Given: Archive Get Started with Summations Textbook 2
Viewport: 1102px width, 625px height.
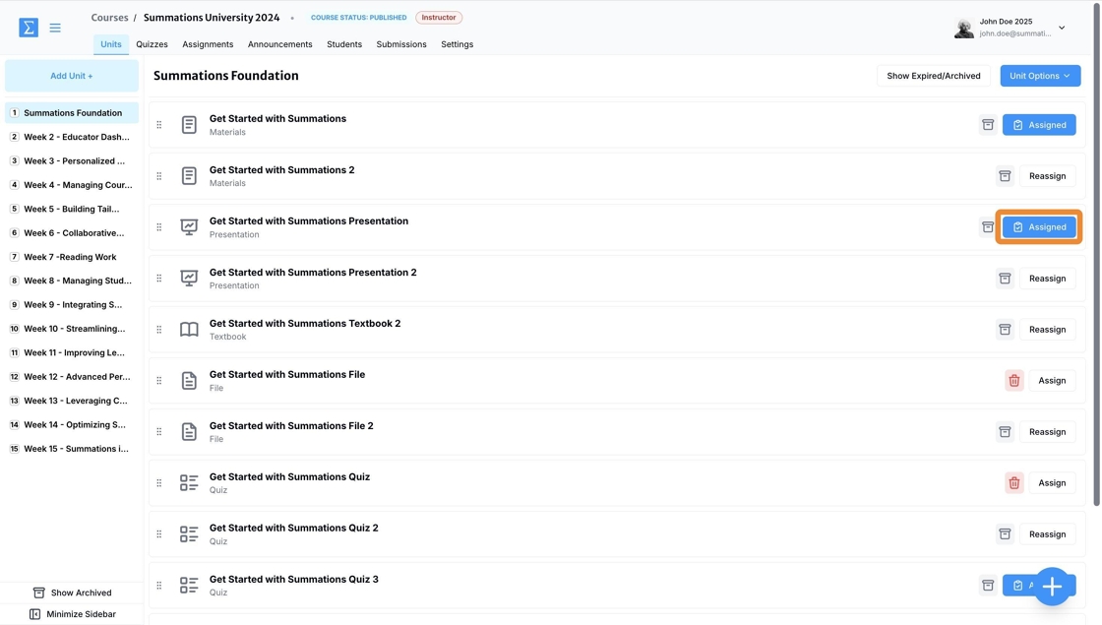Looking at the screenshot, I should [1005, 329].
